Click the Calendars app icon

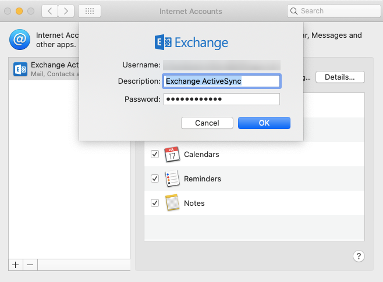point(172,155)
